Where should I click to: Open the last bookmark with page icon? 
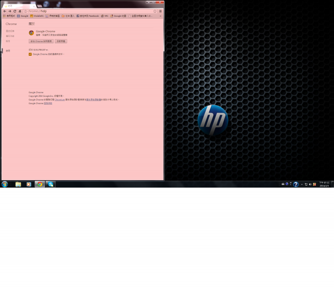pyautogui.click(x=140, y=16)
